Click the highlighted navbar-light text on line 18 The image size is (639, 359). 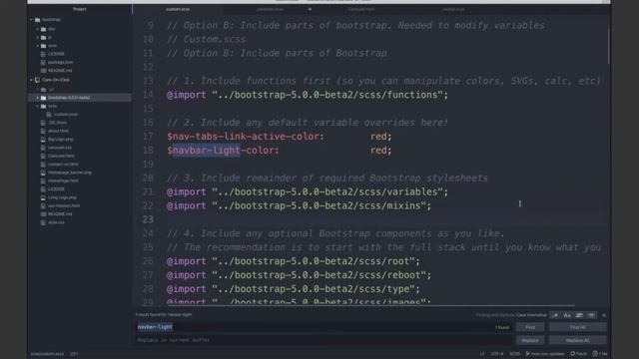click(x=207, y=151)
